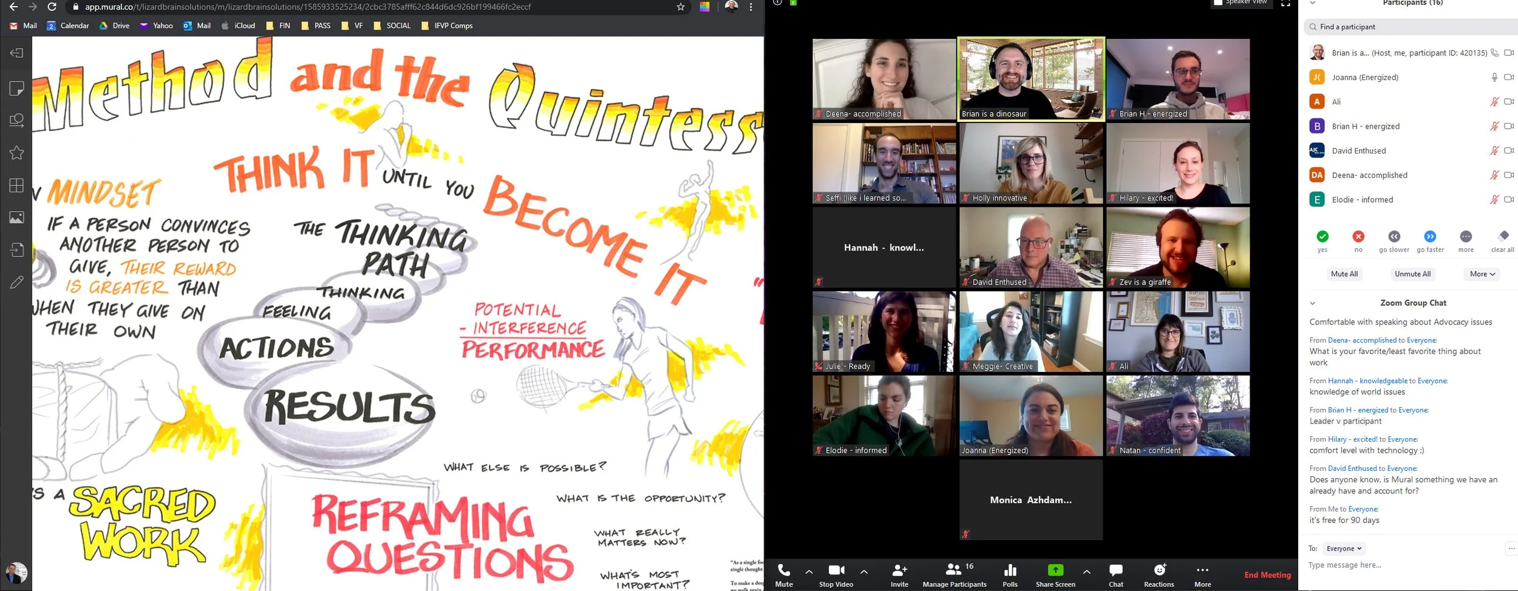
Task: Unmute Deena- accomplished in participants list
Action: pos(1494,175)
